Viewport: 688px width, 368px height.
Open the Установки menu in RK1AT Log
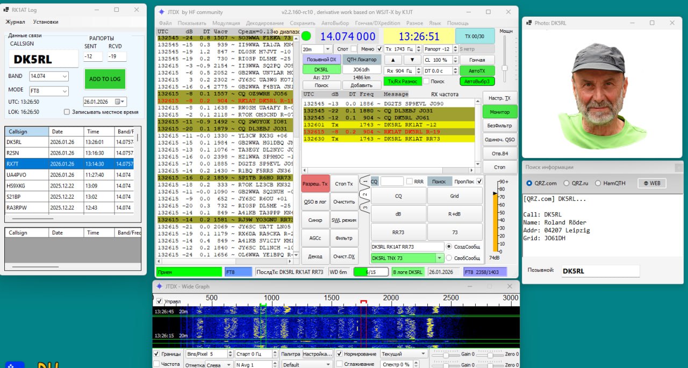46,22
